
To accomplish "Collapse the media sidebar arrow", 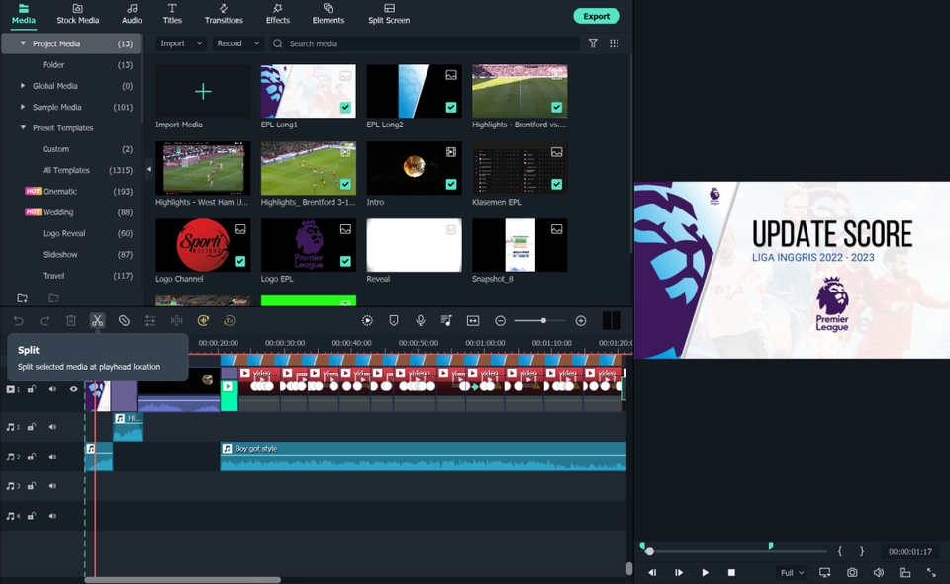I will pyautogui.click(x=149, y=169).
